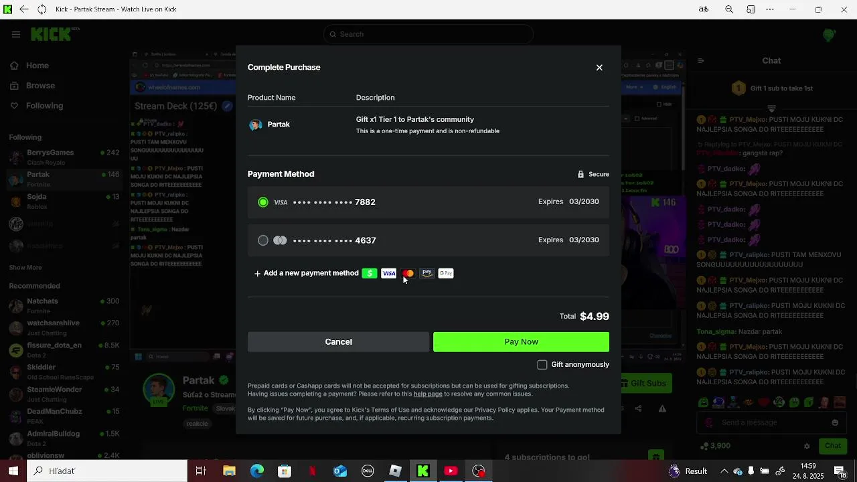Open Sojda channel in Following list
Viewport: 857px width, 482px height.
[64, 202]
